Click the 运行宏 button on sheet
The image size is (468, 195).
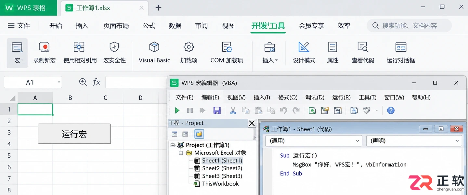pyautogui.click(x=74, y=134)
